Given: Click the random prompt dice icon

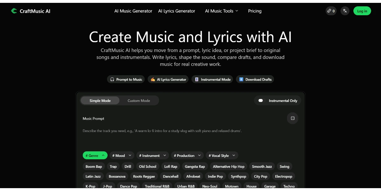Looking at the screenshot, I should (x=292, y=118).
